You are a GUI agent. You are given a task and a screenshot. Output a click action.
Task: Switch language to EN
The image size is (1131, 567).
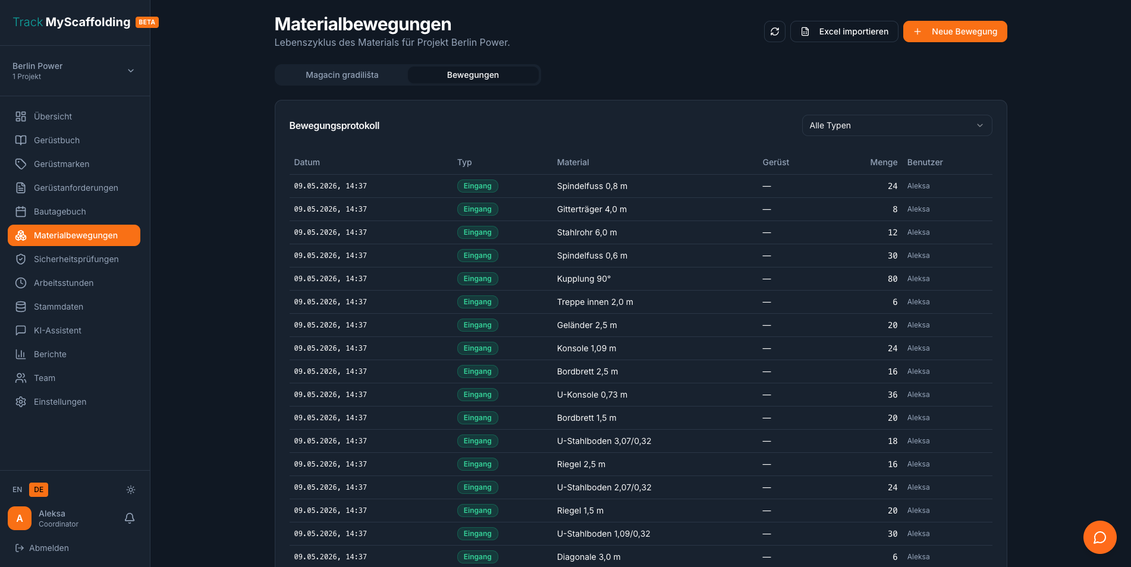click(x=17, y=490)
